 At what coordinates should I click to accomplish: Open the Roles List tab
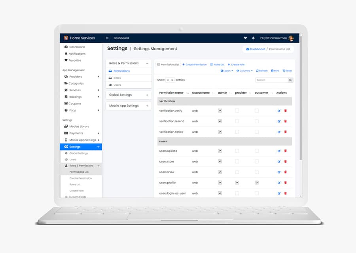tap(217, 65)
